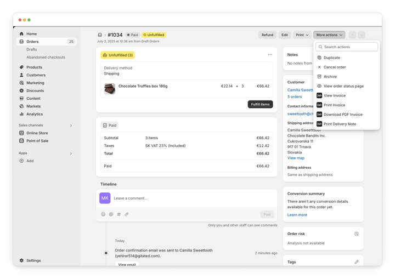Click the attachment link icon in comment box
This screenshot has height=279, width=395.
tap(127, 214)
